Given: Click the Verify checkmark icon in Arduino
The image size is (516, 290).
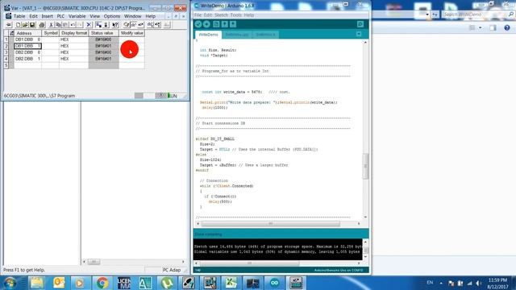Looking at the screenshot, I should pos(198,24).
